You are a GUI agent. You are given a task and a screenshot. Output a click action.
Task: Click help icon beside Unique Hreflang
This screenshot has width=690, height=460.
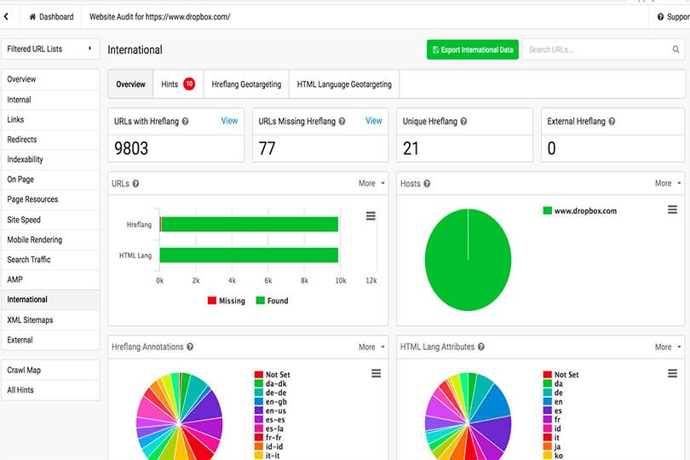(463, 121)
